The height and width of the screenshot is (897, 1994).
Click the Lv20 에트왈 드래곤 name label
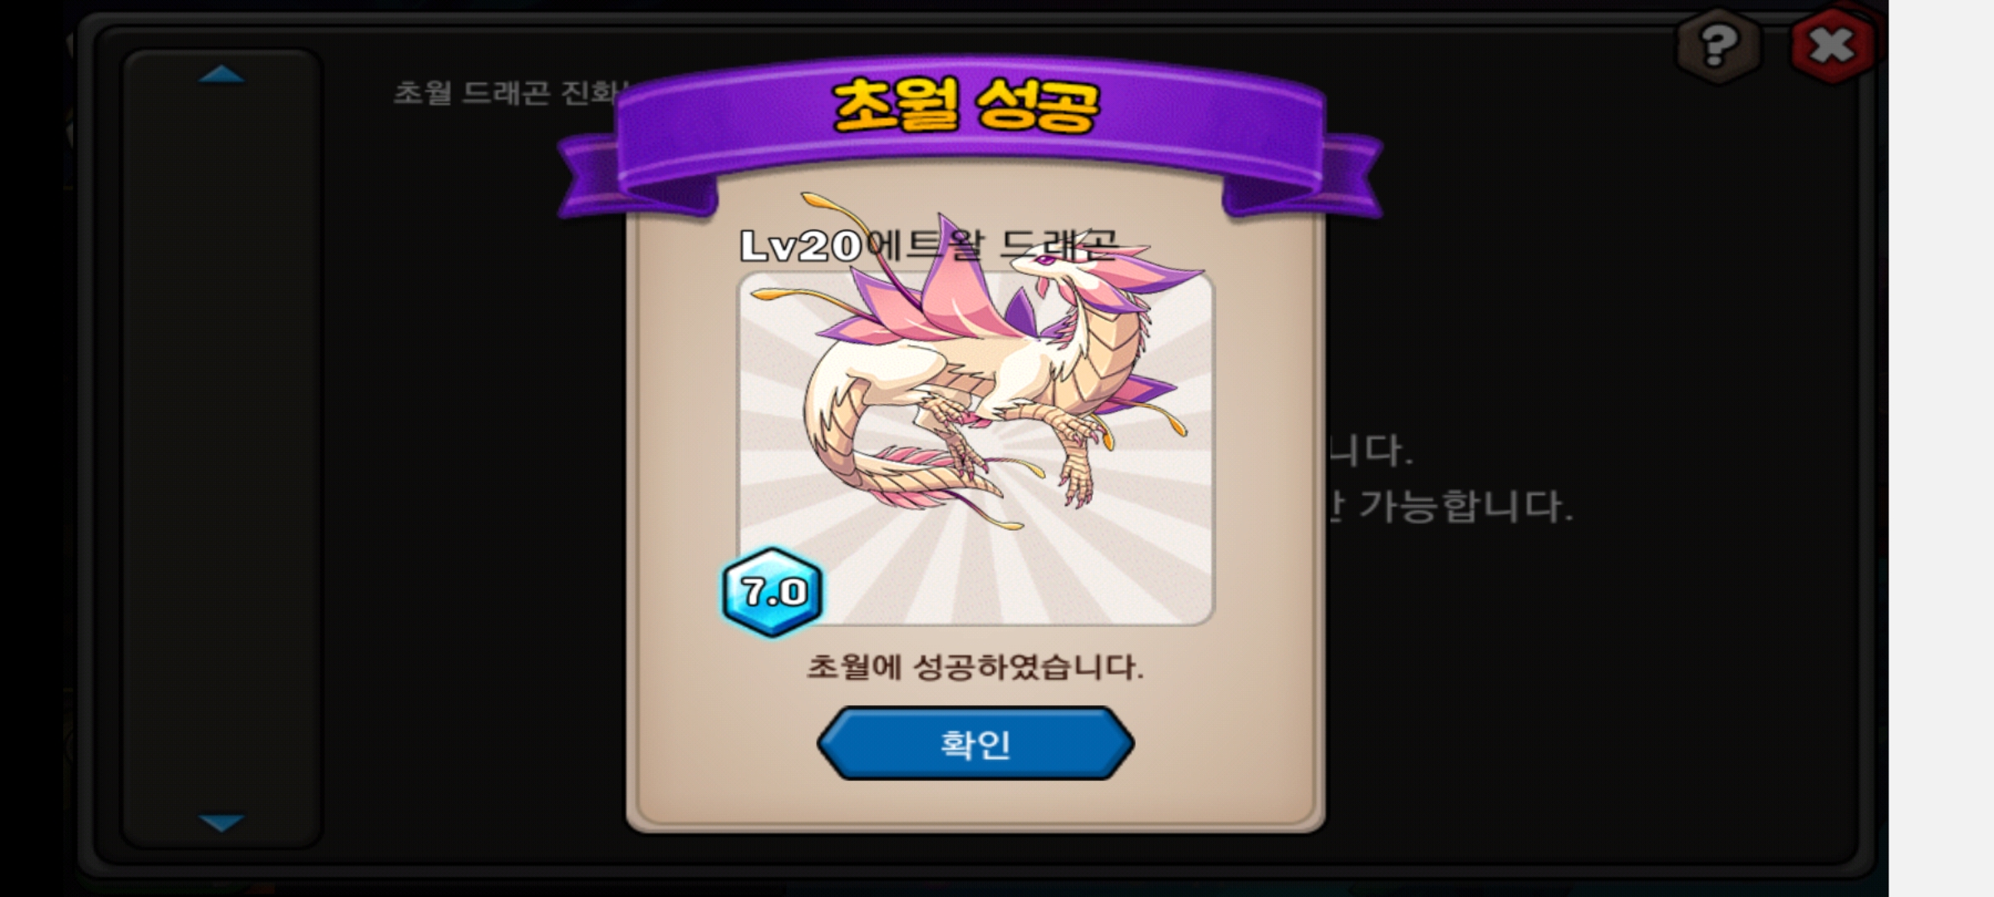pos(929,245)
